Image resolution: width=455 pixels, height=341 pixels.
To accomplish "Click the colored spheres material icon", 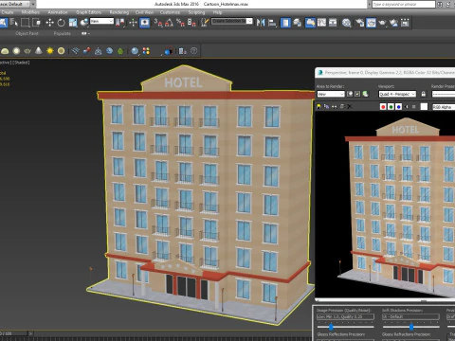I will click(x=146, y=51).
